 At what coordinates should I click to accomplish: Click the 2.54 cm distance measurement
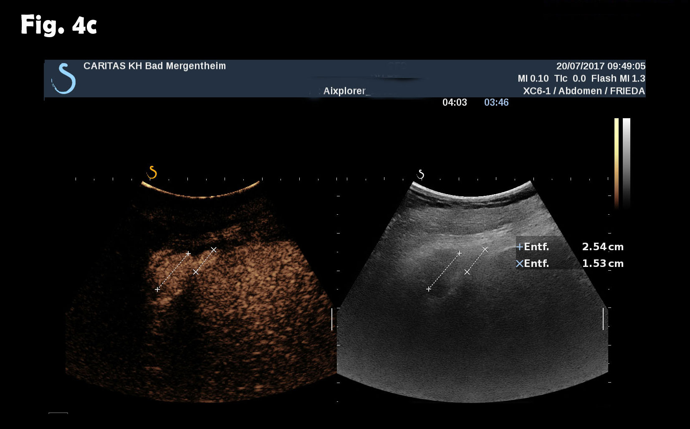coord(602,247)
